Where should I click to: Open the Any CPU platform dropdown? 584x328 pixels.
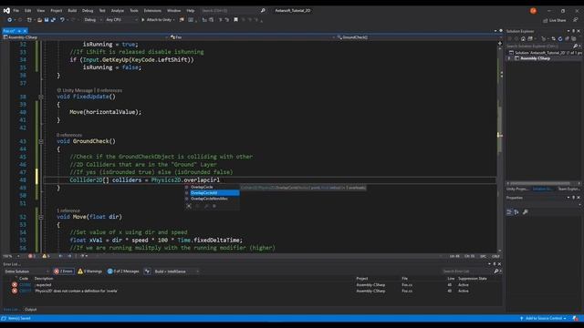(x=121, y=20)
